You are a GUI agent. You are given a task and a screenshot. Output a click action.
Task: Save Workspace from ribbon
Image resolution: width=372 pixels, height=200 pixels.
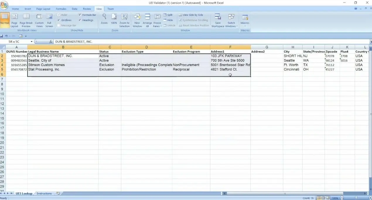(218, 20)
